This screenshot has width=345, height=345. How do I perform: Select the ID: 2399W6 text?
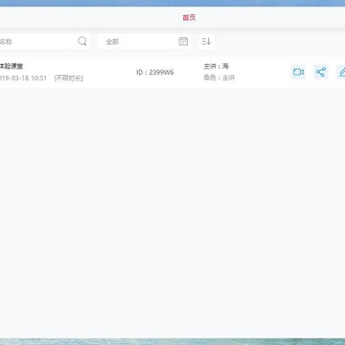click(155, 73)
